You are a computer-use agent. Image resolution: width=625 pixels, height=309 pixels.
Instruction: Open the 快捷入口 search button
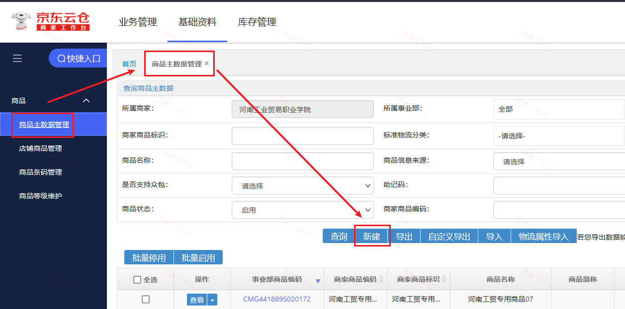(79, 59)
